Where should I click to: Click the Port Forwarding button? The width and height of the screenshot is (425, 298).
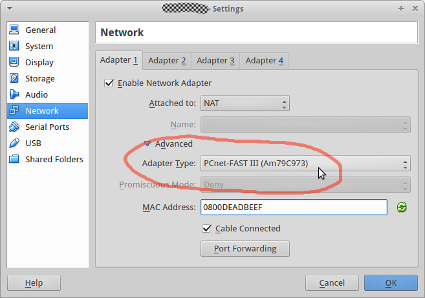[245, 249]
